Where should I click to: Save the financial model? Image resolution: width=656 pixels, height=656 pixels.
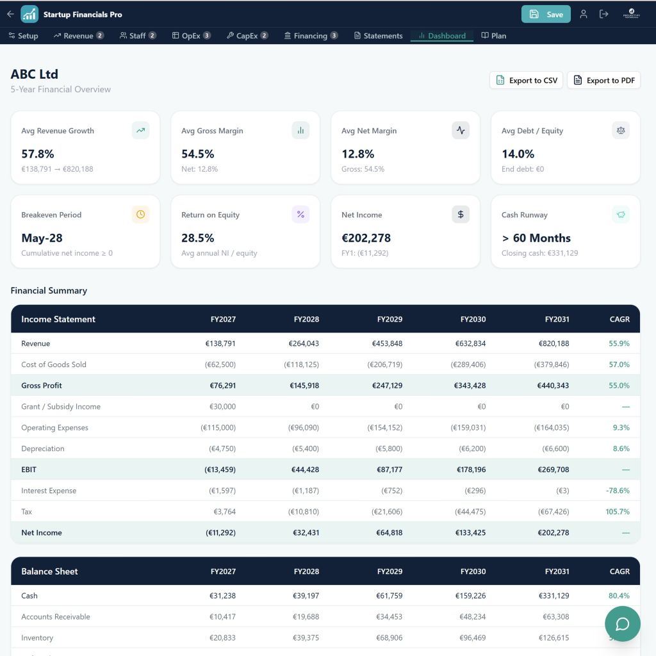[546, 14]
